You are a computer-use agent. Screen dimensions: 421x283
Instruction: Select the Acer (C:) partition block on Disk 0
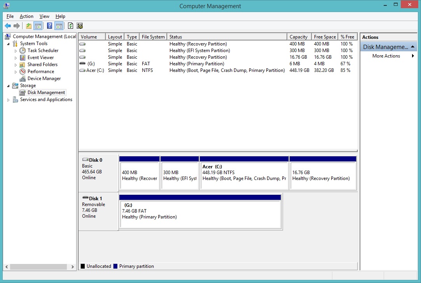click(x=244, y=173)
